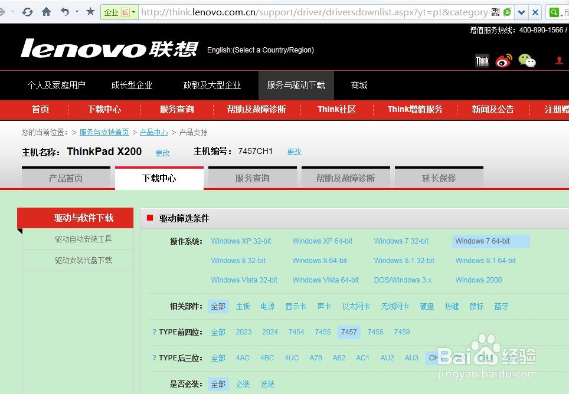The width and height of the screenshot is (569, 394).
Task: Filter by Windows Vista 32-bit
Action: click(244, 280)
